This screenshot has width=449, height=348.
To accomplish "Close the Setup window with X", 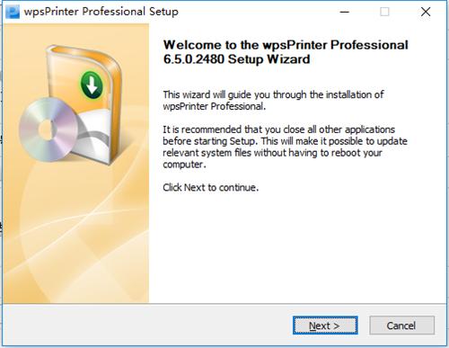I will click(426, 12).
